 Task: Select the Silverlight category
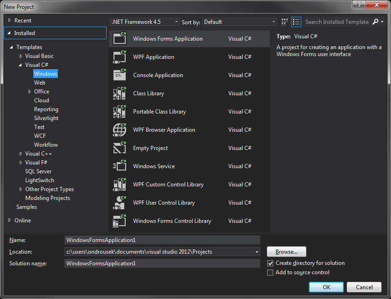(x=46, y=118)
